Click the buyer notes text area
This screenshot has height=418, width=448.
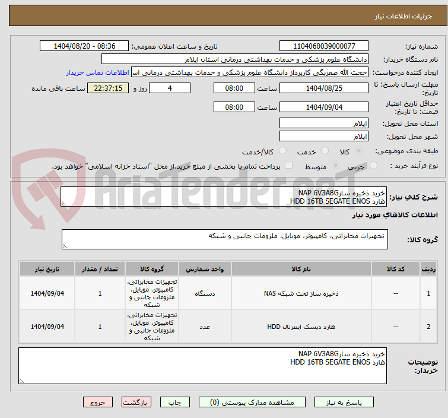pos(202,366)
